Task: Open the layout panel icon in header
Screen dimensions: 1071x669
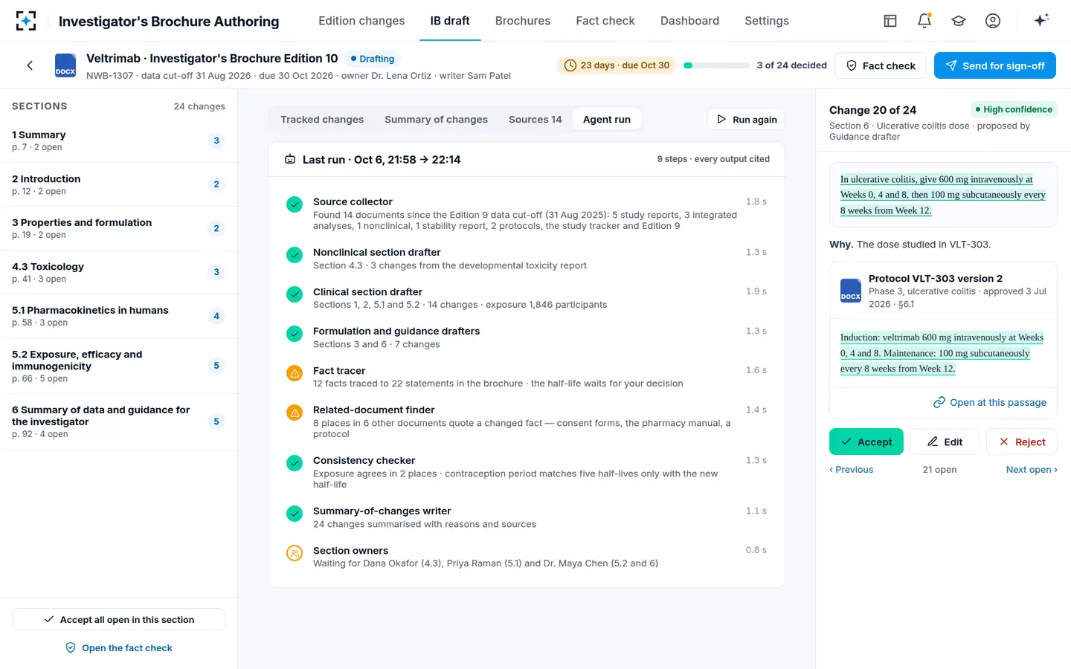Action: coord(890,21)
